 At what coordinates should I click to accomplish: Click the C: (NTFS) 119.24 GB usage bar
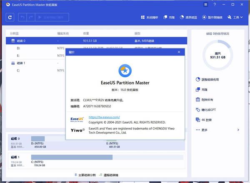pos(107,157)
